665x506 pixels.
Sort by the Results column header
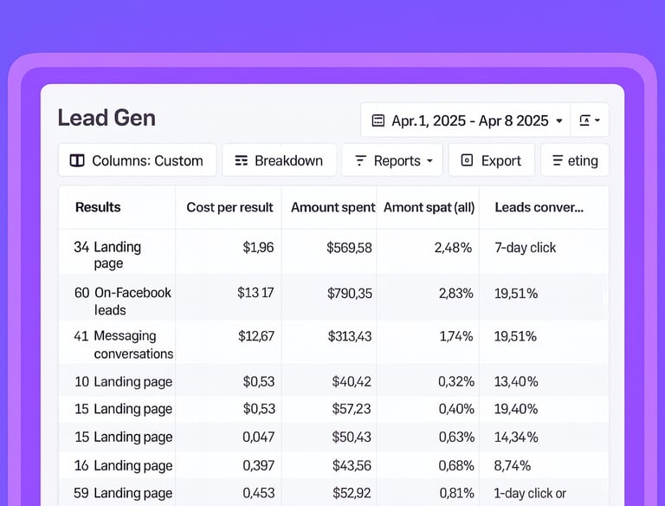click(x=98, y=207)
